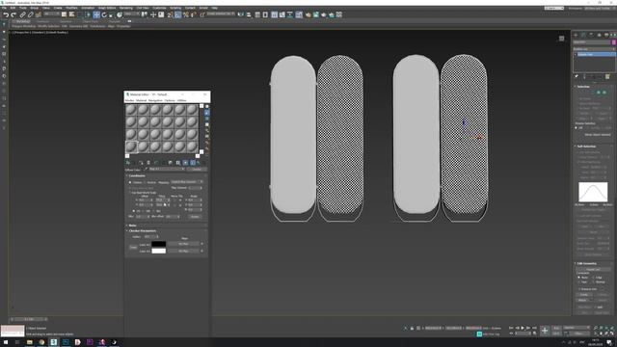This screenshot has height=347, width=617.
Task: Activate the Unlink Selection tool
Action: click(30, 14)
